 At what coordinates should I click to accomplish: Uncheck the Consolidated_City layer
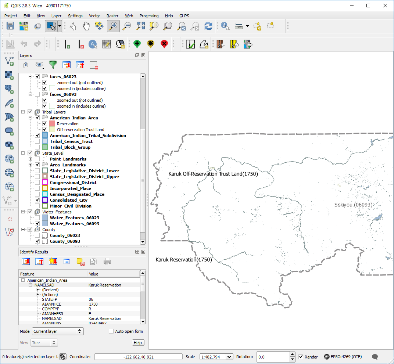(x=37, y=200)
